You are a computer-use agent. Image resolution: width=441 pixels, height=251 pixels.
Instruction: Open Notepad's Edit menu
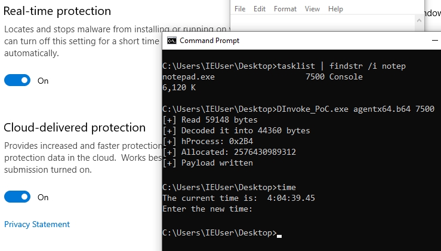pos(260,9)
